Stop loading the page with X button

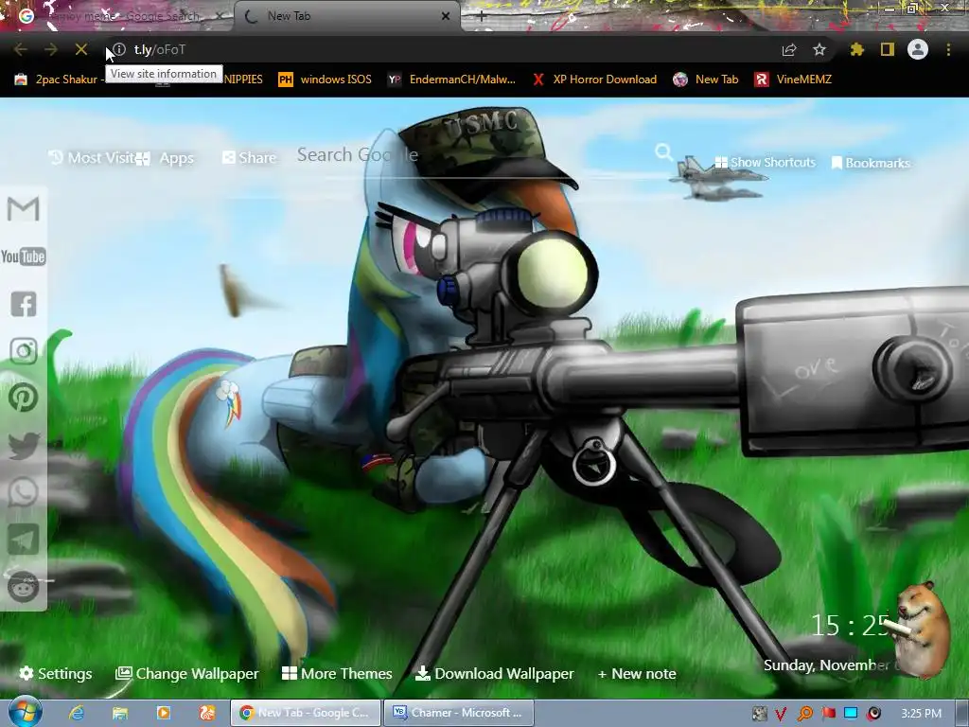coord(81,49)
